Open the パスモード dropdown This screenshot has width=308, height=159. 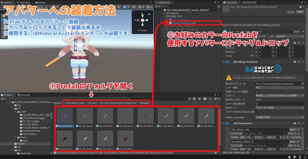pos(280,96)
